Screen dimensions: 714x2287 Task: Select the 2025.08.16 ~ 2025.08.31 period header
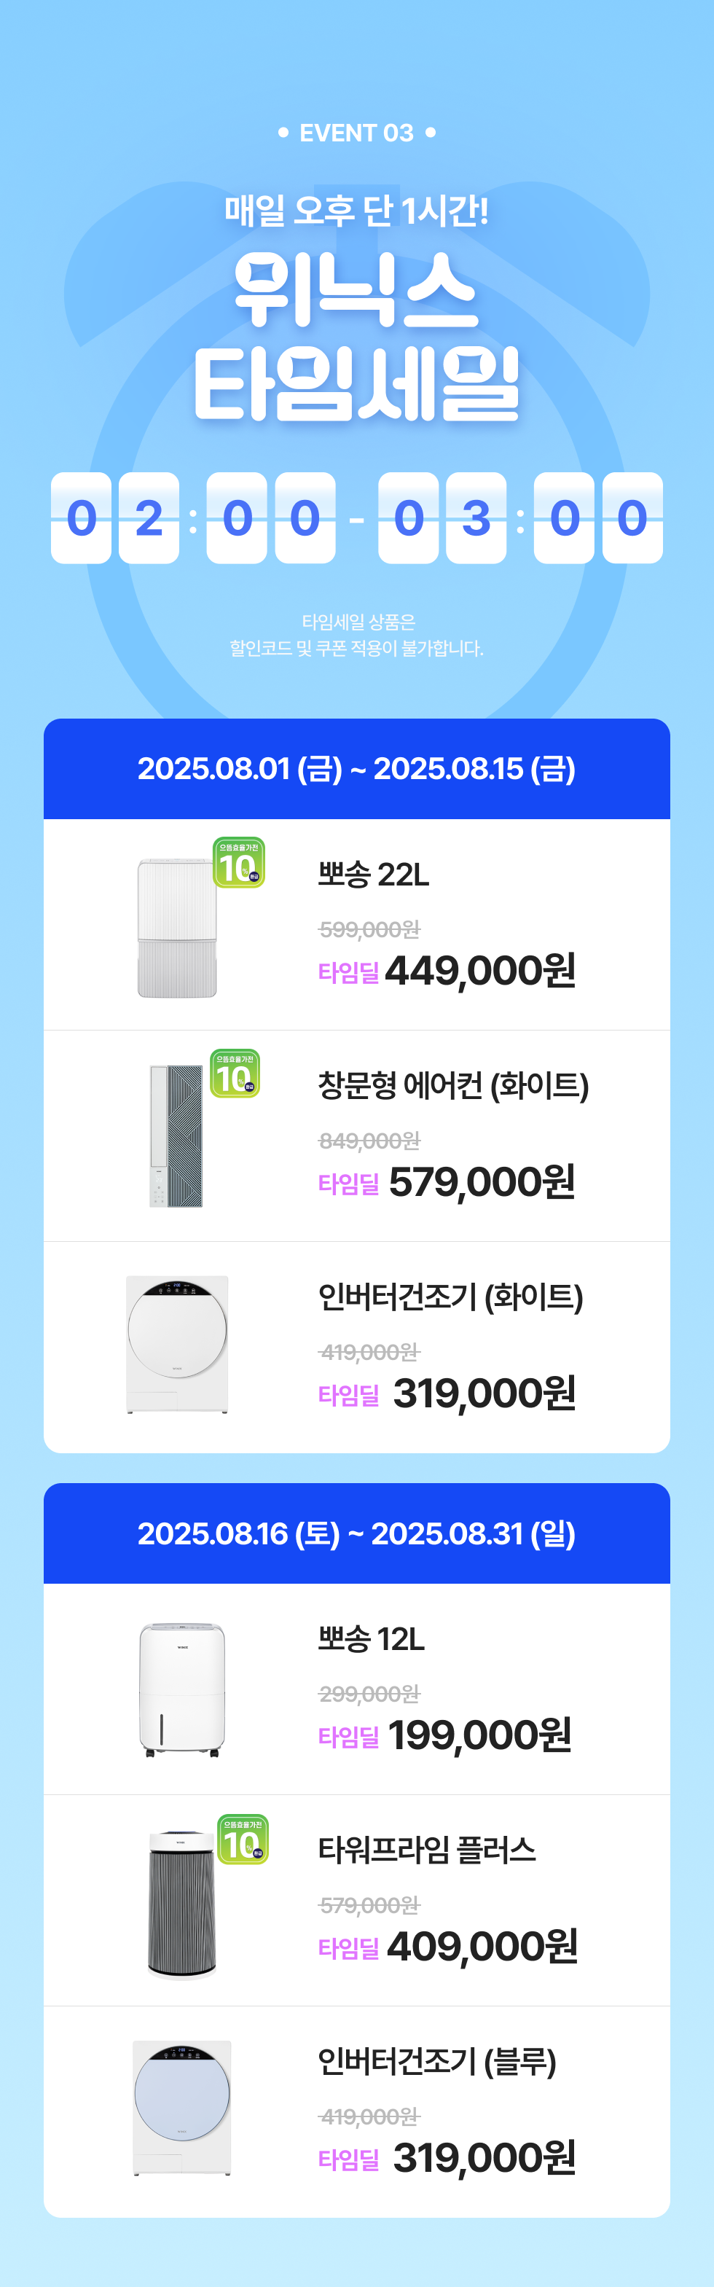tap(357, 1533)
